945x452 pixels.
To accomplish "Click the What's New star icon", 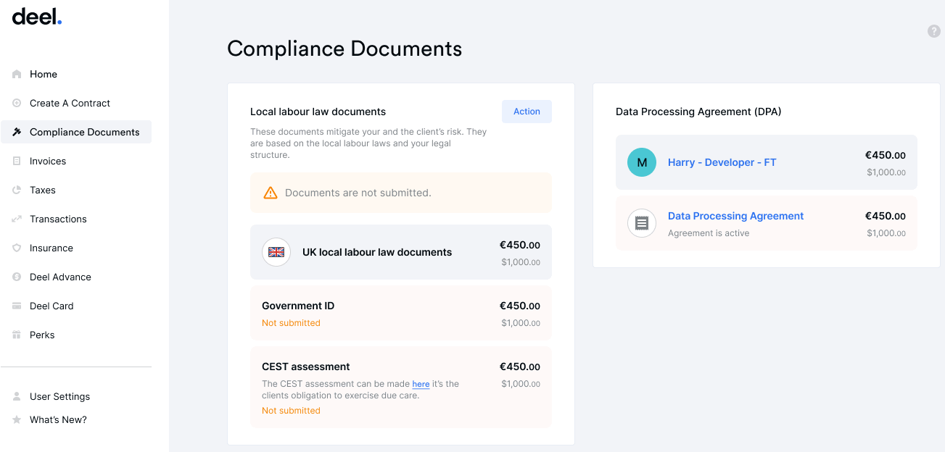I will pos(17,419).
